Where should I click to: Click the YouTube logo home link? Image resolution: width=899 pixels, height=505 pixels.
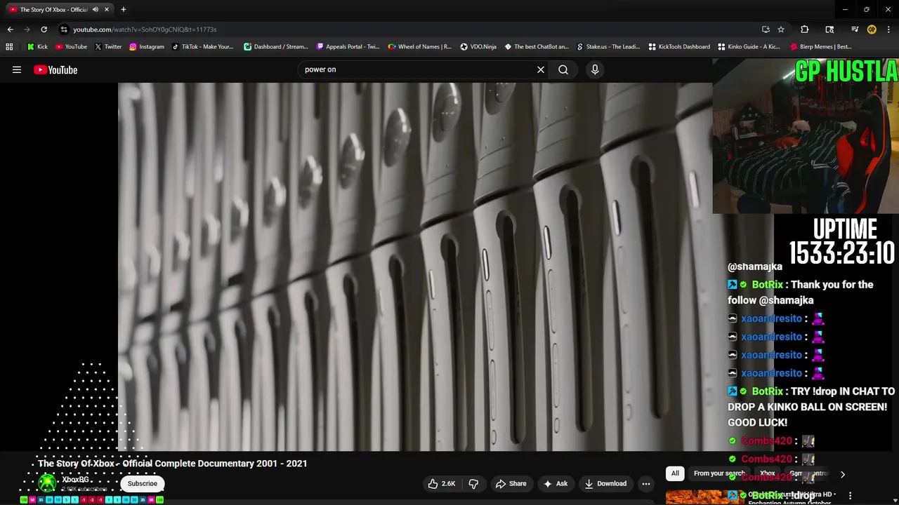(x=55, y=69)
